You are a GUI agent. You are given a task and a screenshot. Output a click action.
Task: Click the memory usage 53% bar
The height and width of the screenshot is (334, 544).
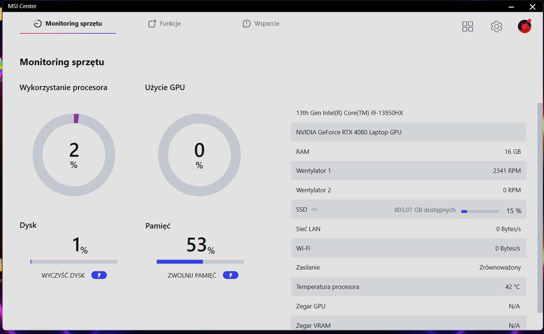[200, 262]
